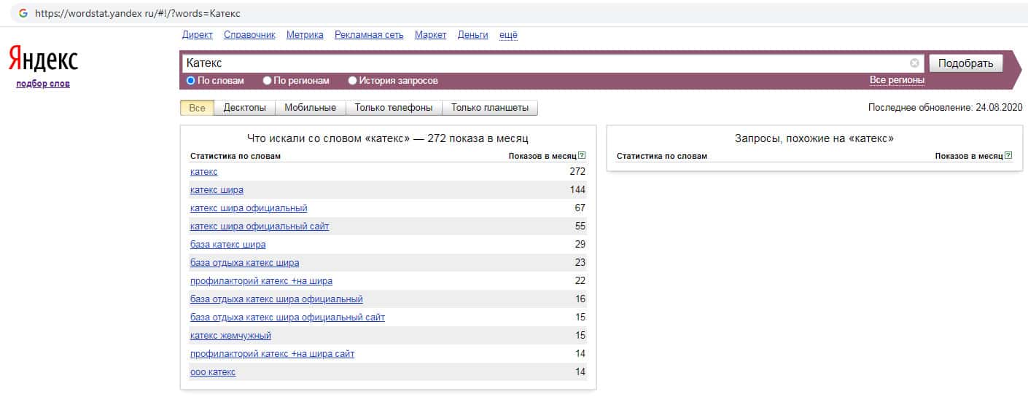This screenshot has height=402, width=1028.
Task: Click the Yandex logo
Action: coord(43,60)
